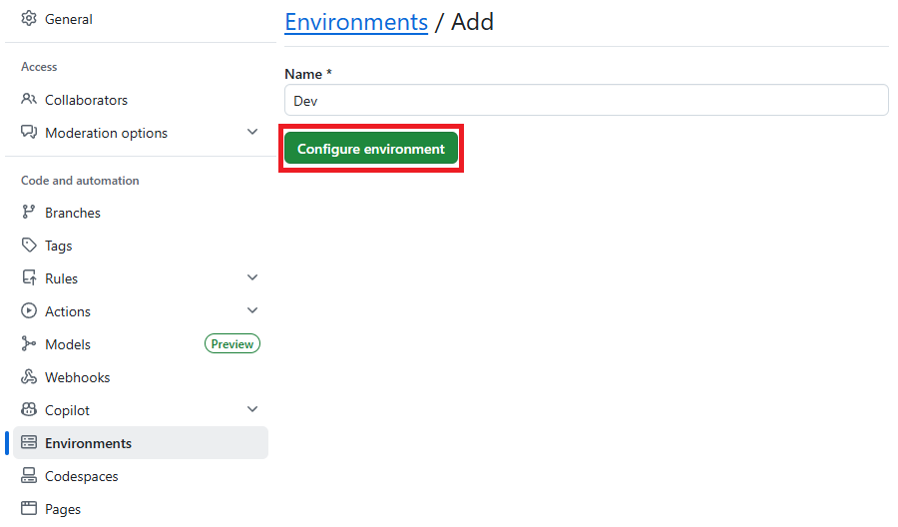Click the General gear icon
Image resolution: width=898 pixels, height=527 pixels.
click(x=29, y=18)
